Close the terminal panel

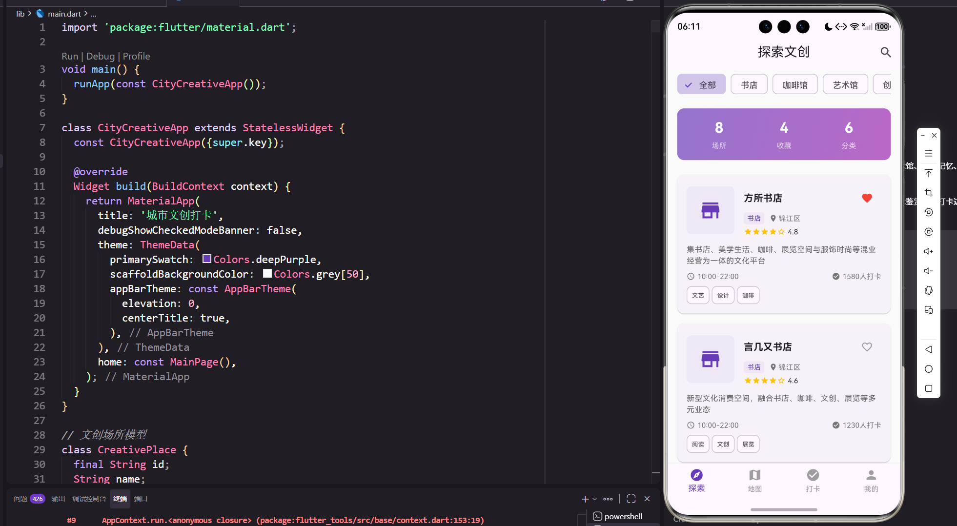pos(647,499)
